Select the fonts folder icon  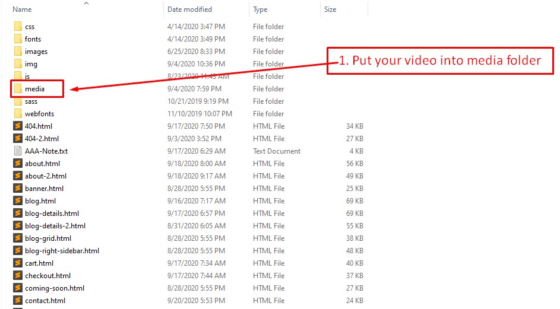(18, 39)
